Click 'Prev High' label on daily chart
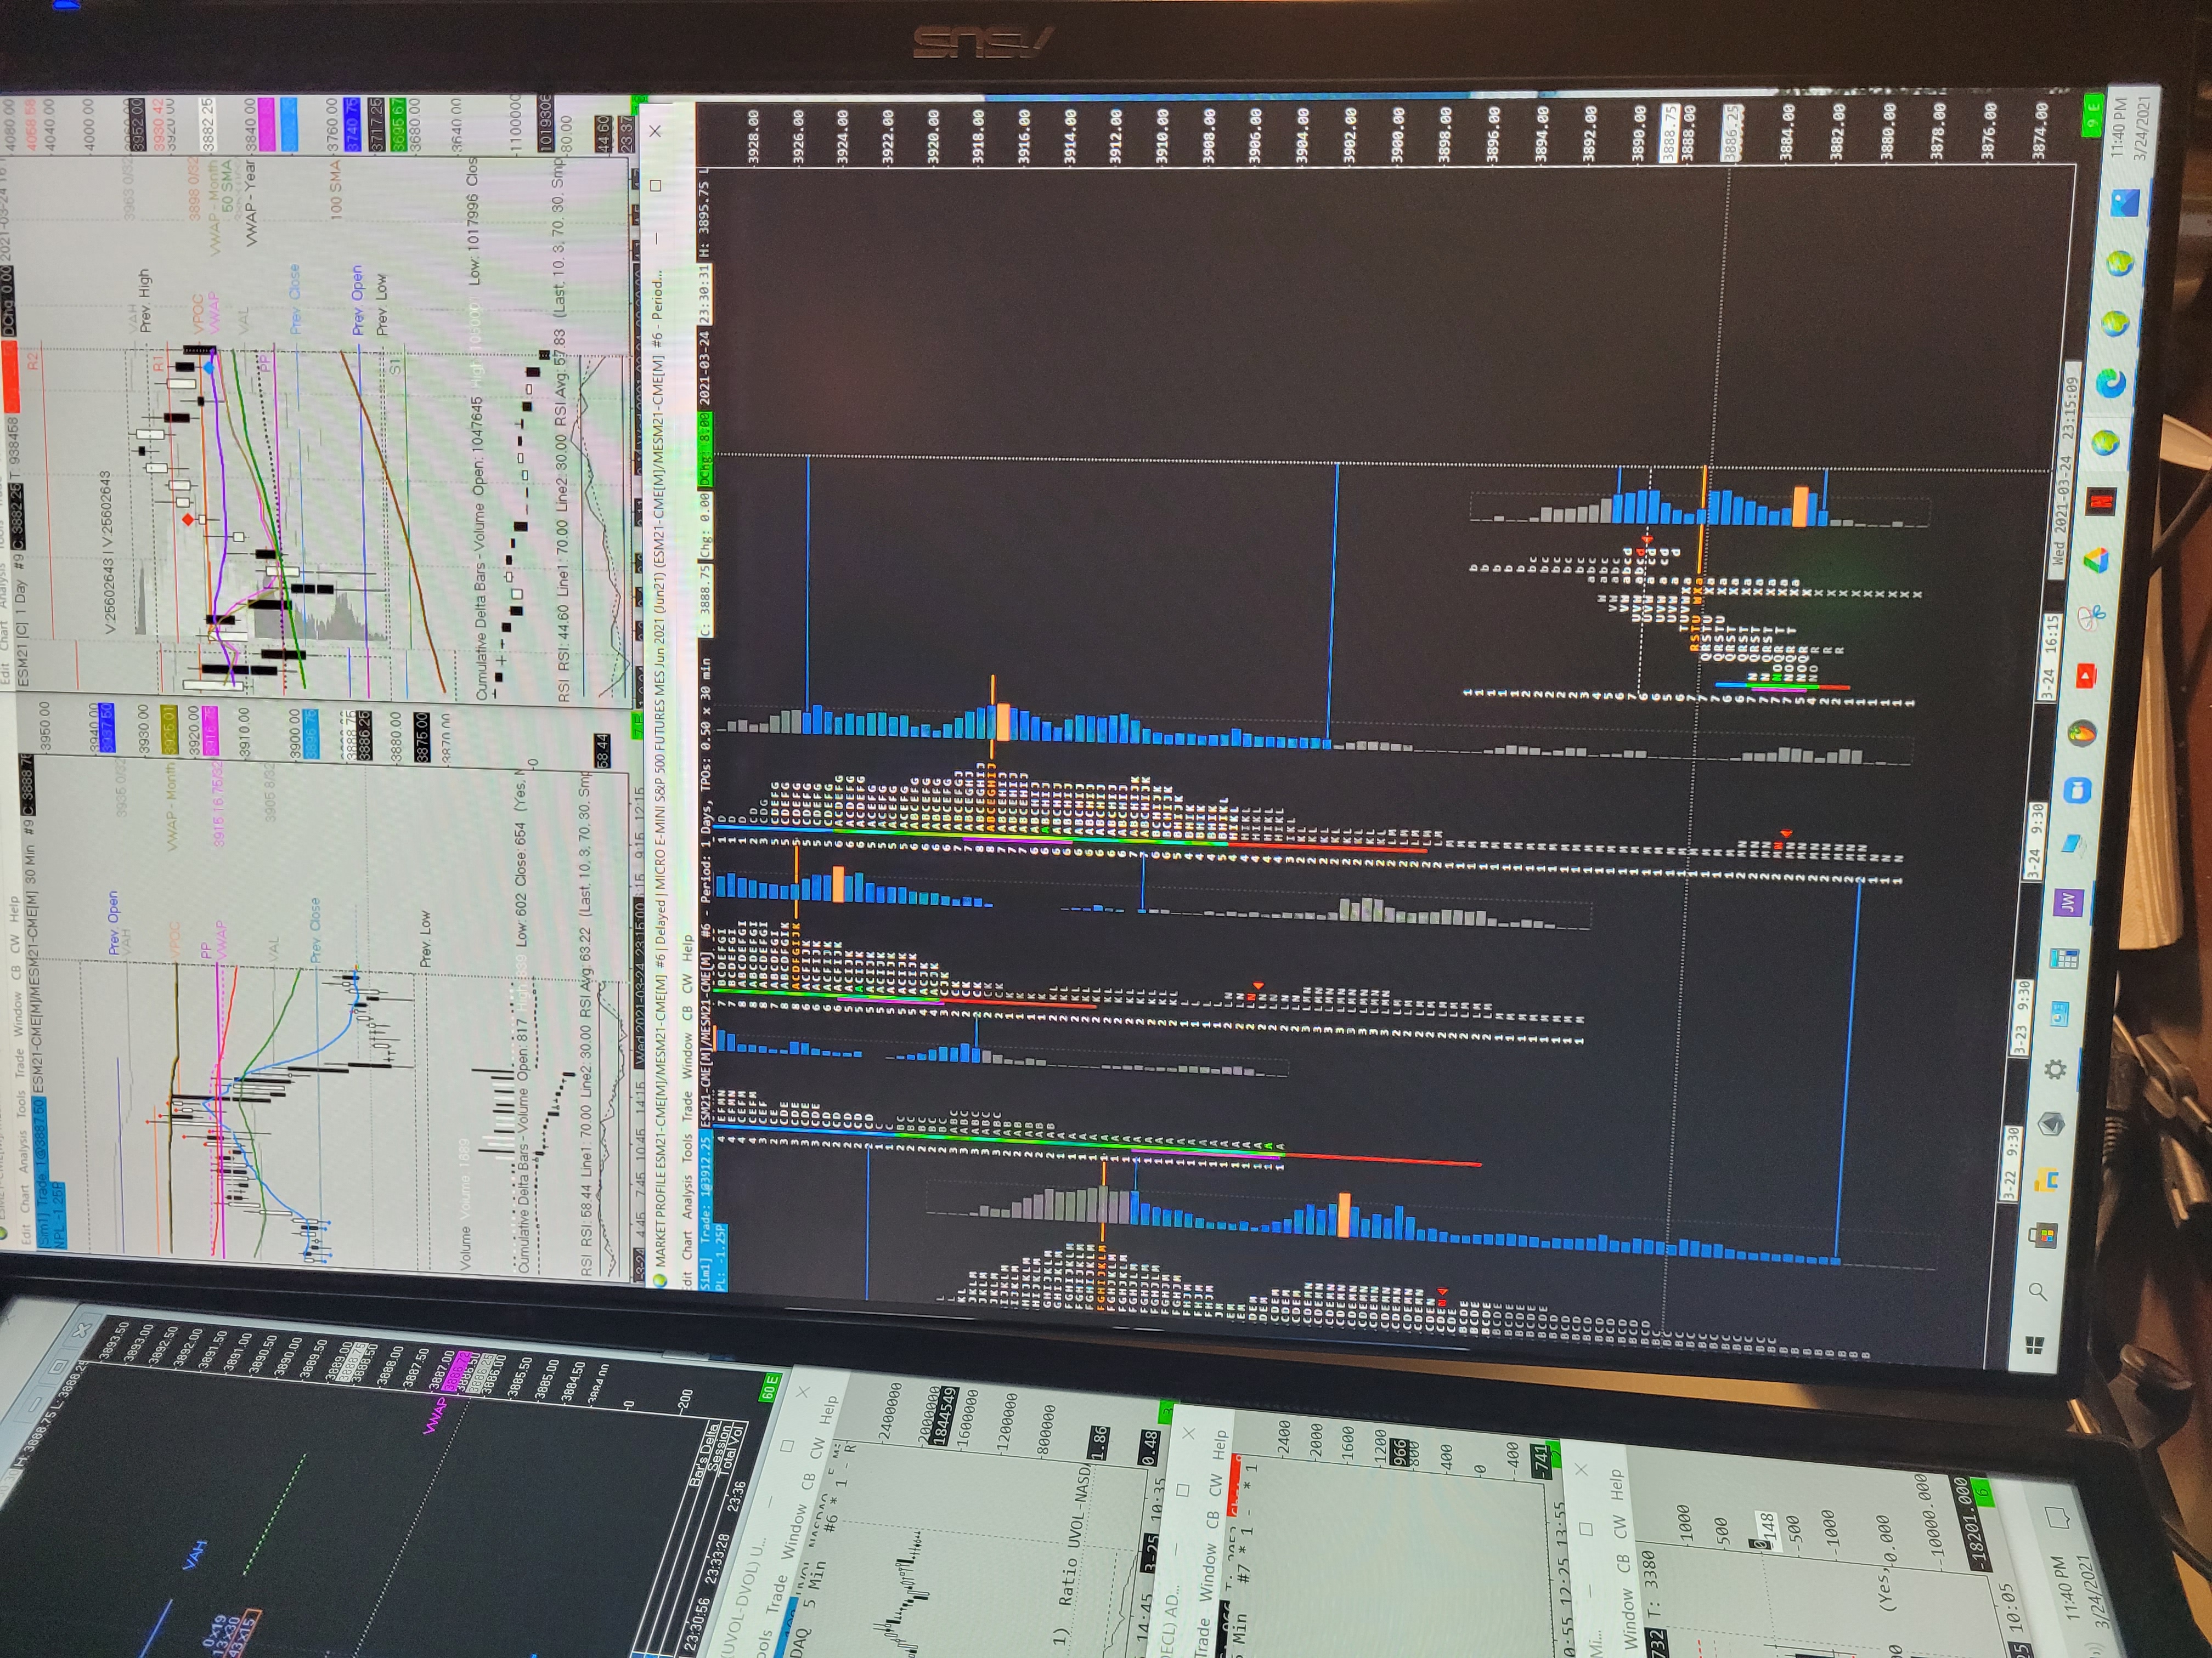This screenshot has width=2212, height=1658. 146,300
